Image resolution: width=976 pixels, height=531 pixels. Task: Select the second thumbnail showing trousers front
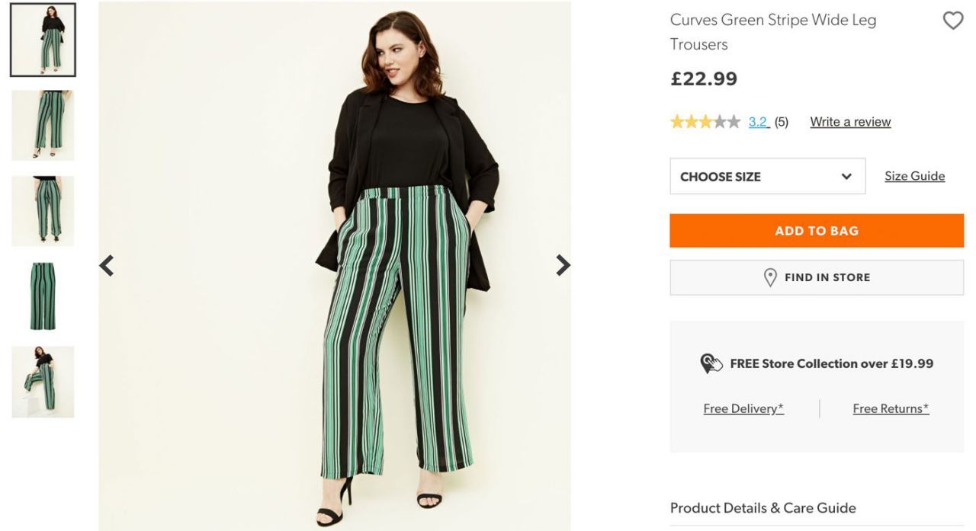(x=43, y=126)
